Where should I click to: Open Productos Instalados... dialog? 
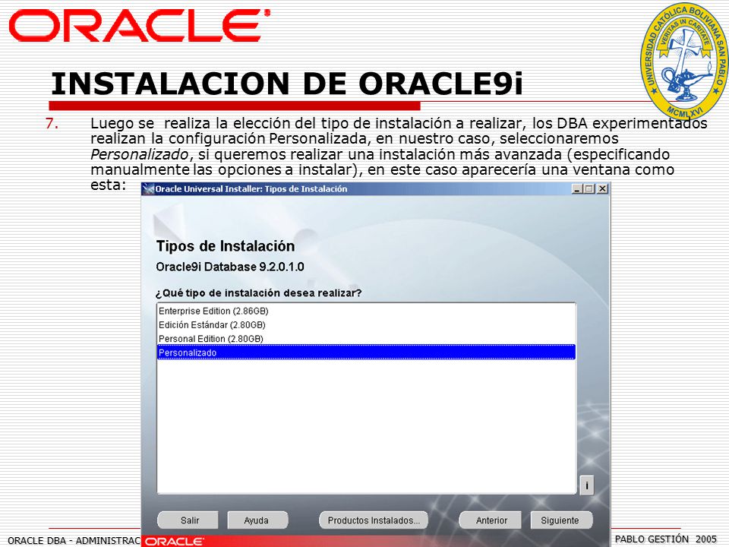(x=374, y=520)
